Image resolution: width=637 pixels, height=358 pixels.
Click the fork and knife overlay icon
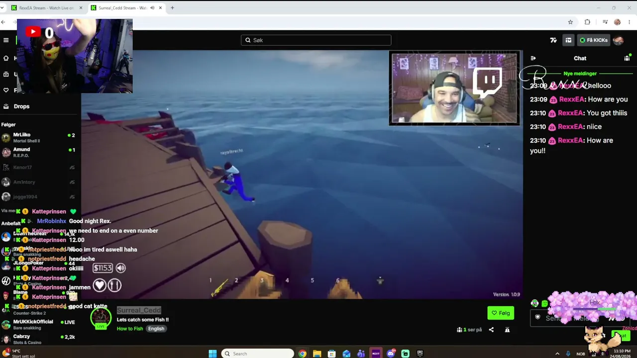pyautogui.click(x=114, y=285)
